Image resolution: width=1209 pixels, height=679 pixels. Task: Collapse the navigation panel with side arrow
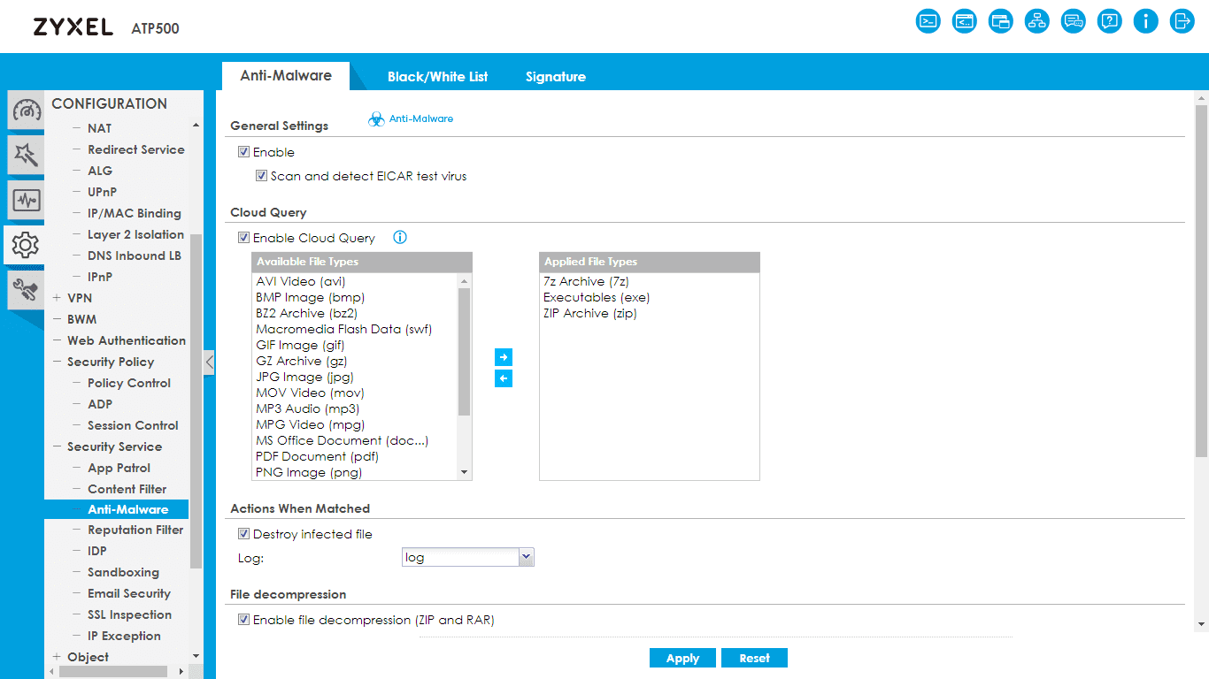point(209,362)
